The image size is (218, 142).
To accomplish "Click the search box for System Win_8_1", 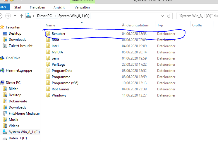I will pos(197,16).
